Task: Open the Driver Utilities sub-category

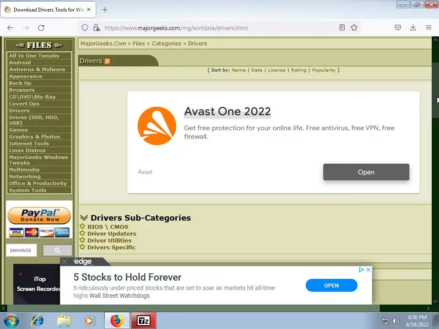Action: click(109, 240)
